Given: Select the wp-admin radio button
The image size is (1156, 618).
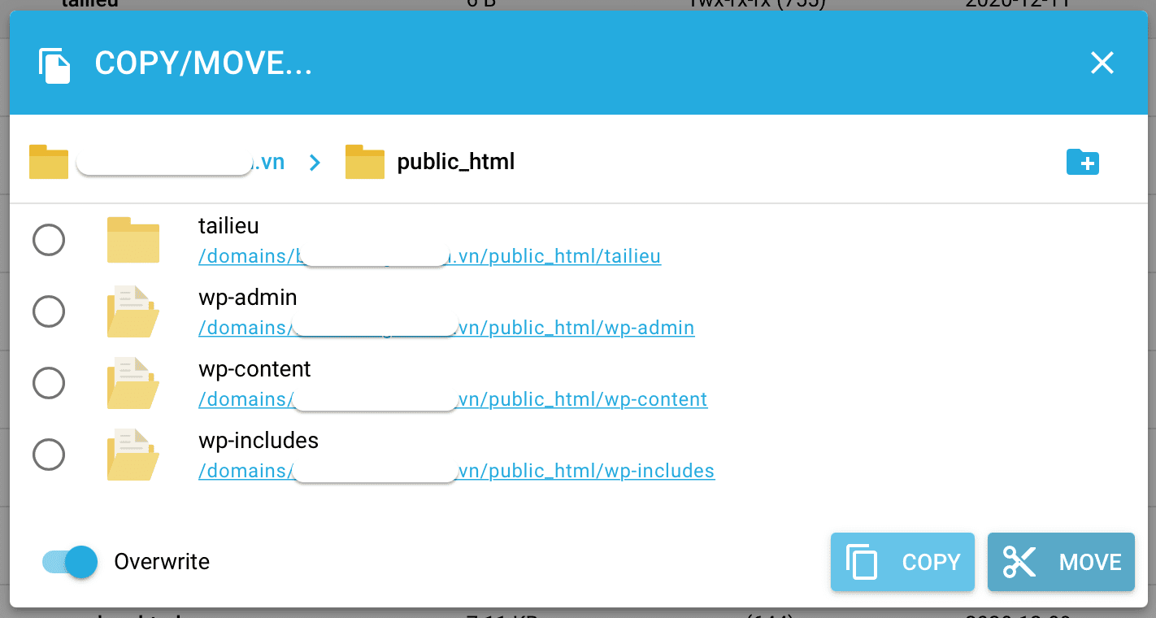Looking at the screenshot, I should point(49,311).
